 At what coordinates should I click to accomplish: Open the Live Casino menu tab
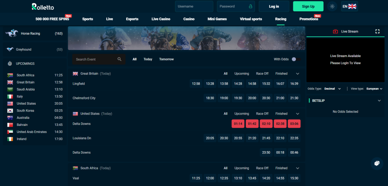(161, 19)
